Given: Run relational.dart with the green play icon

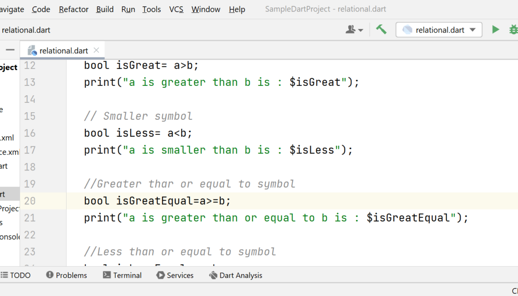Looking at the screenshot, I should pos(495,30).
